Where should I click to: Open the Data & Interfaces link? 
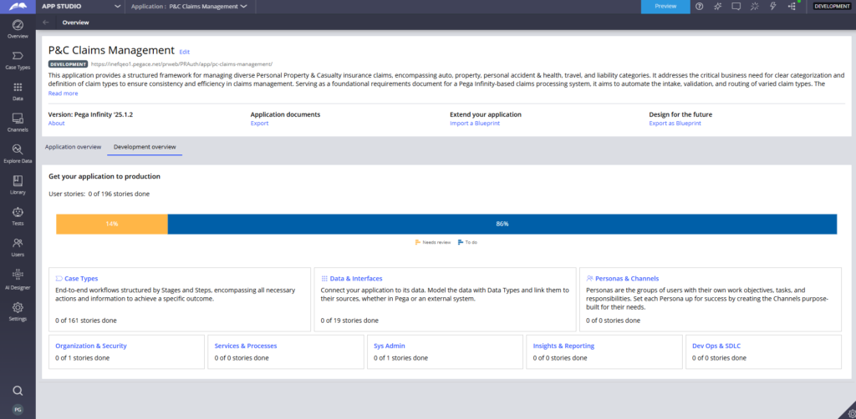(x=356, y=279)
